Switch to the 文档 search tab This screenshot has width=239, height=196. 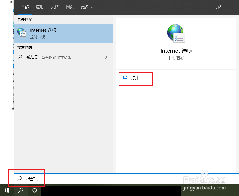click(x=55, y=7)
